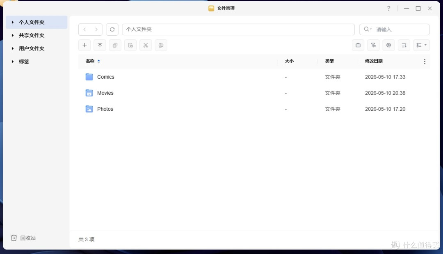443x254 pixels.
Task: Click the Movies folder icon
Action: (89, 93)
